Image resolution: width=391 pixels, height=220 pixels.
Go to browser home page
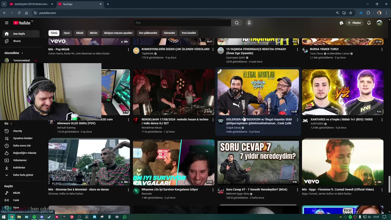pyautogui.click(x=27, y=13)
